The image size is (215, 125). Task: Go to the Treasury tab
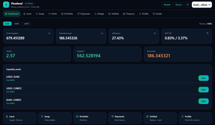pyautogui.click(x=129, y=14)
